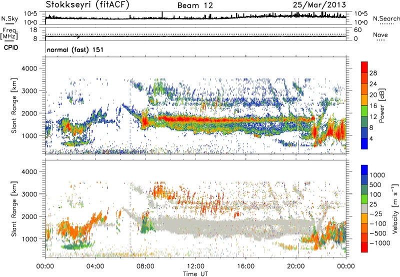Click the '4000' tick of the power panel
The width and height of the screenshot is (400, 277).
pos(29,68)
